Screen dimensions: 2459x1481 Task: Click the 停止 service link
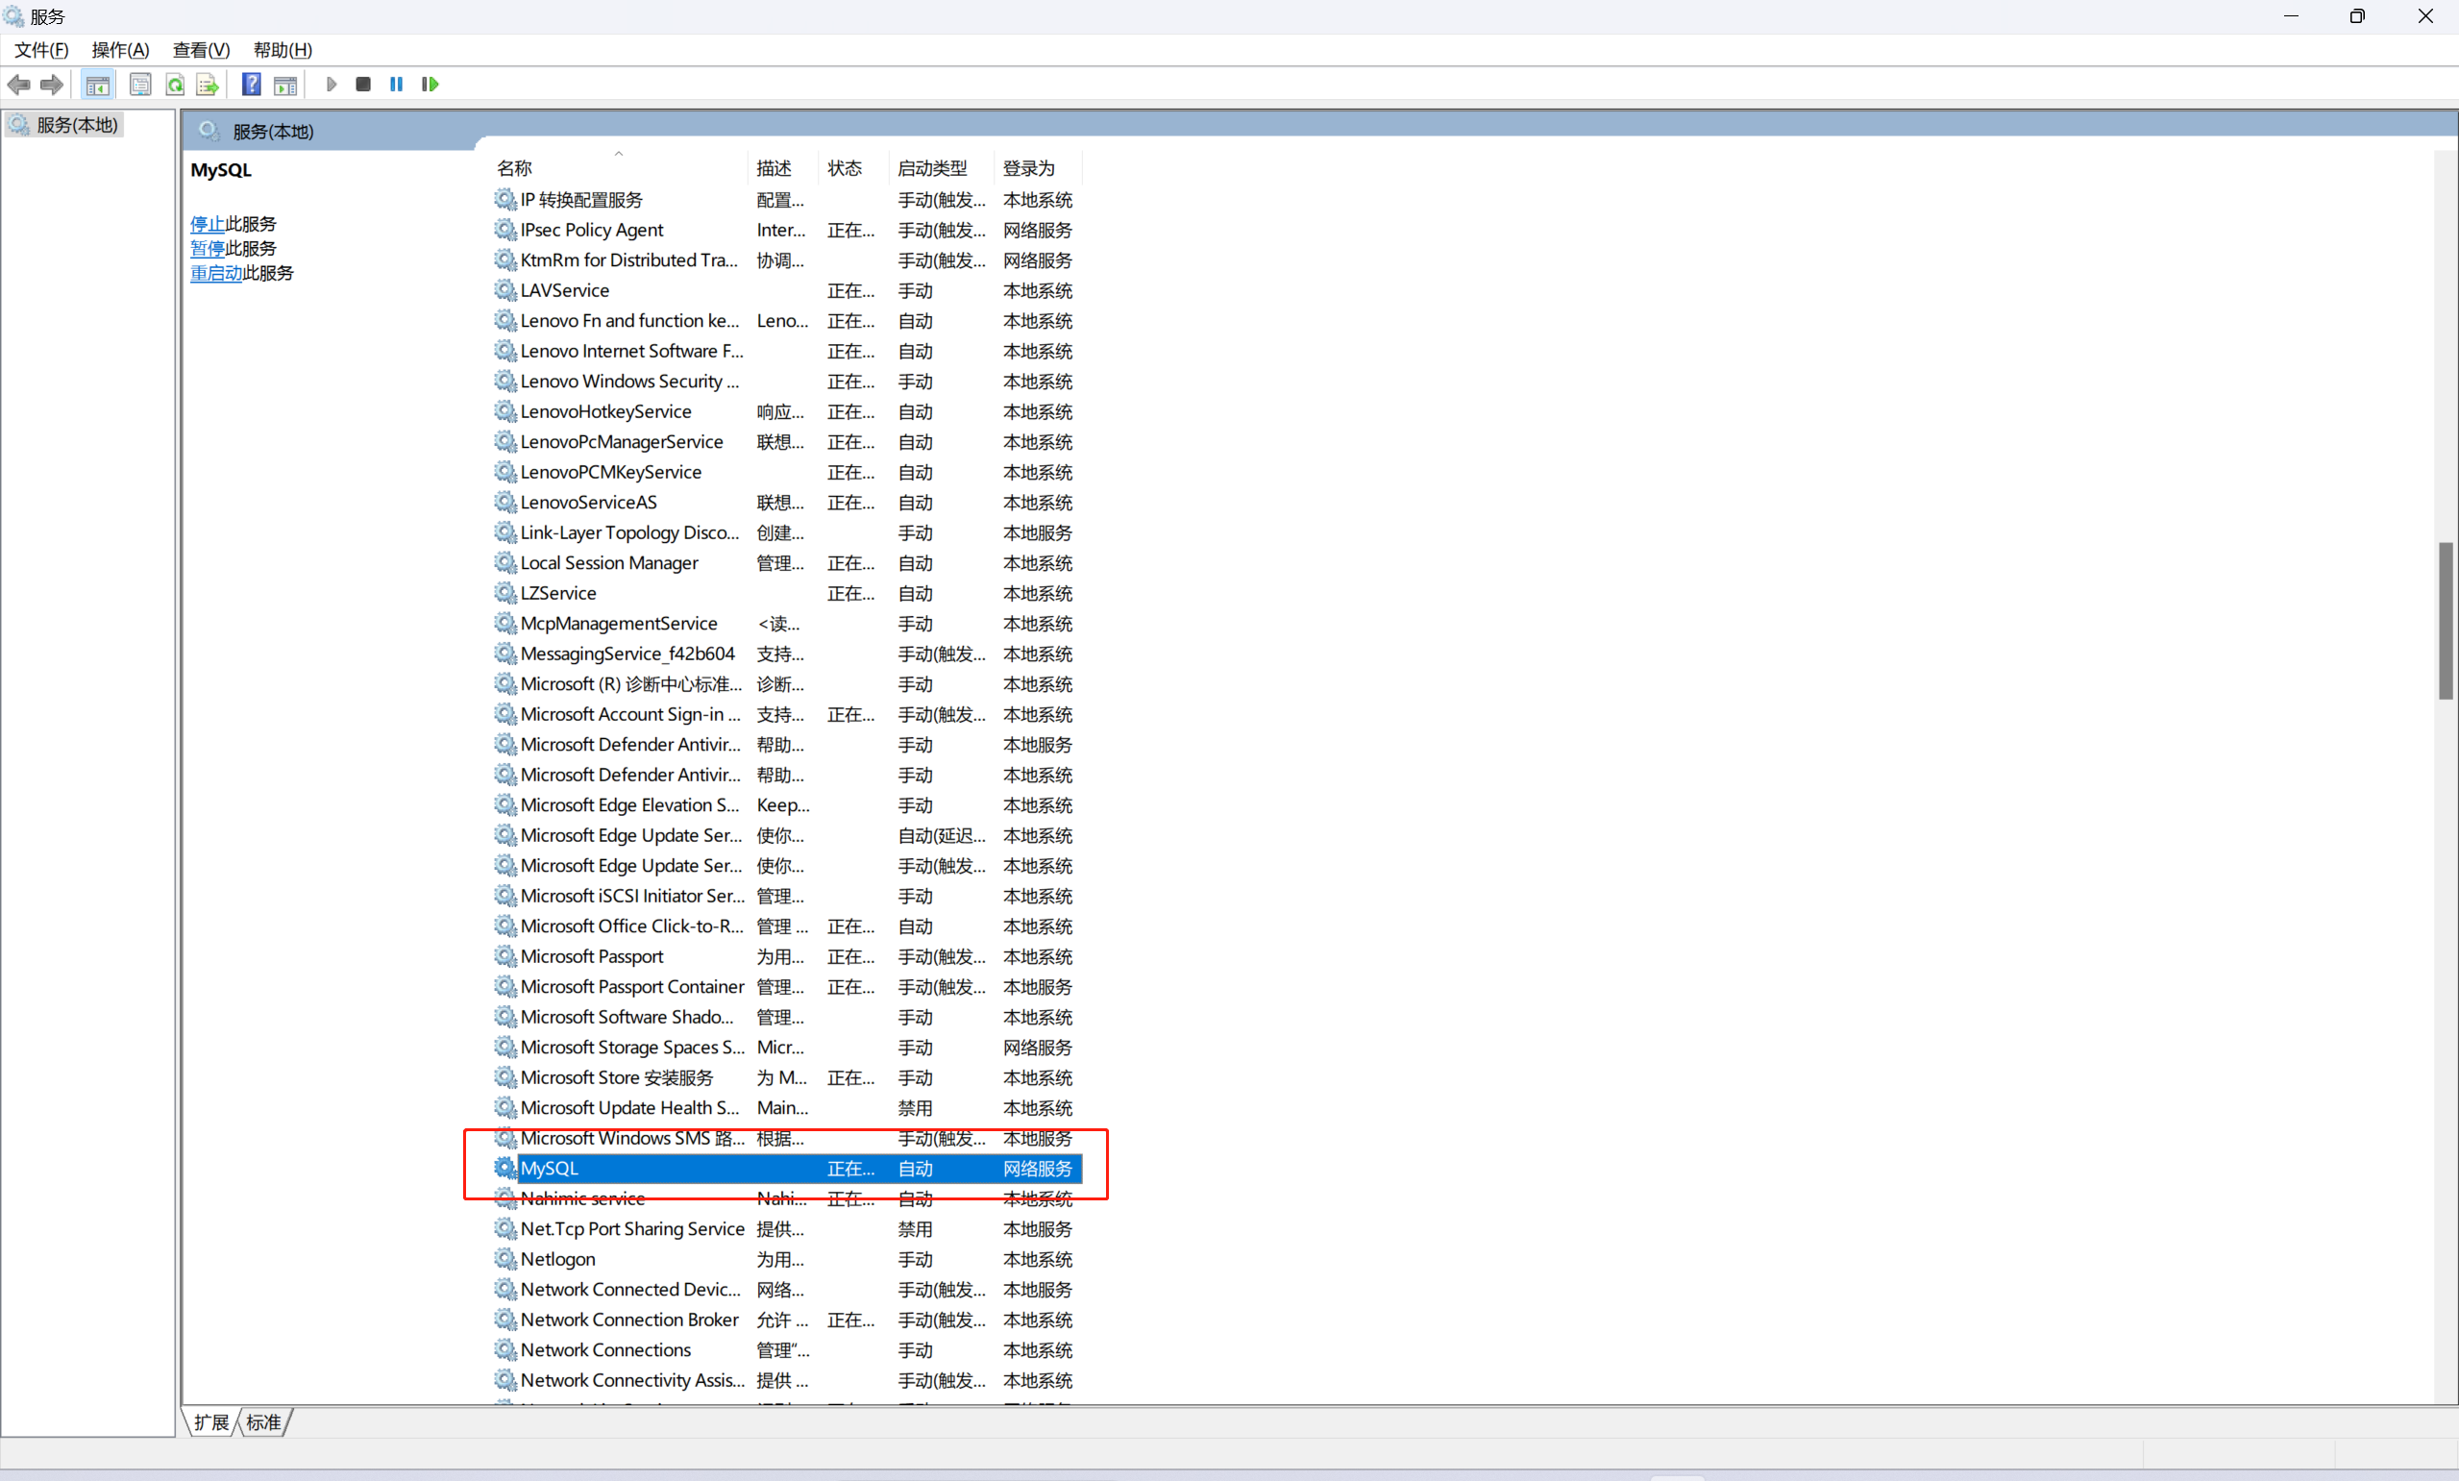(207, 224)
